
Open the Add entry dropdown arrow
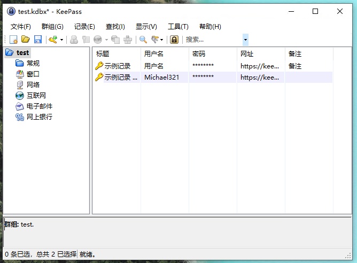61,40
